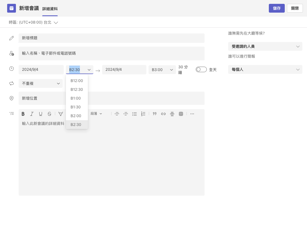Screen dimensions: 307x242
Task: Start a numbered list
Action: (143, 114)
